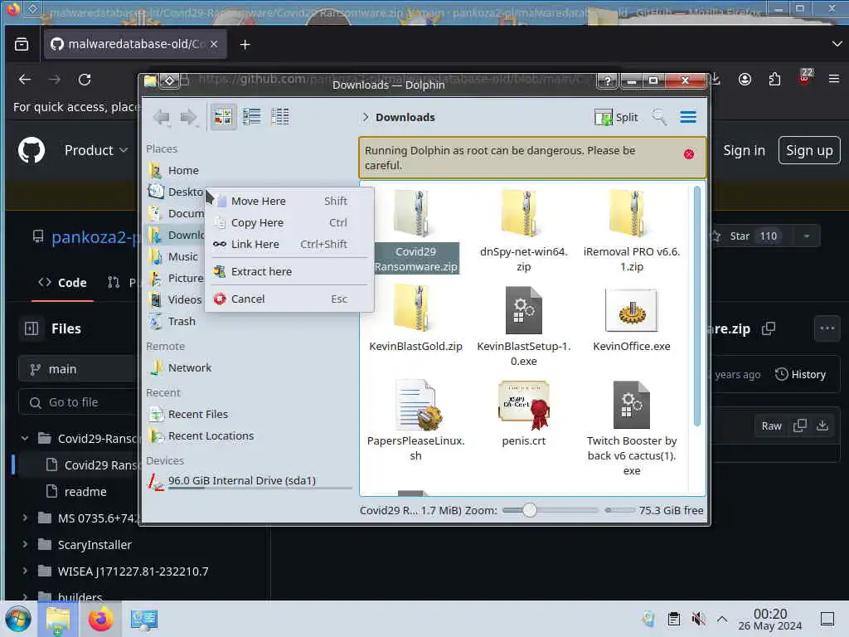The width and height of the screenshot is (849, 637).
Task: Open GitHub file more options menu
Action: click(827, 328)
